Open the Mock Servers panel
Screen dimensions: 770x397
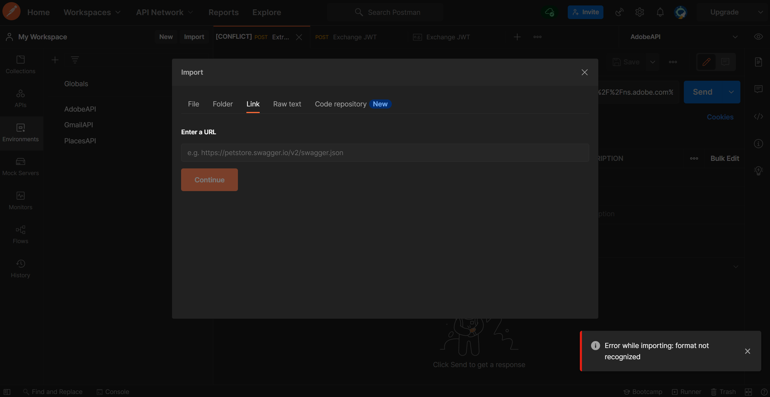[20, 166]
